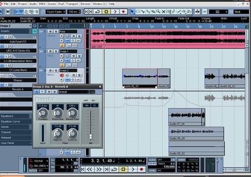Toggle toolbar Cycle loop button
The height and width of the screenshot is (177, 251).
[x=97, y=12]
